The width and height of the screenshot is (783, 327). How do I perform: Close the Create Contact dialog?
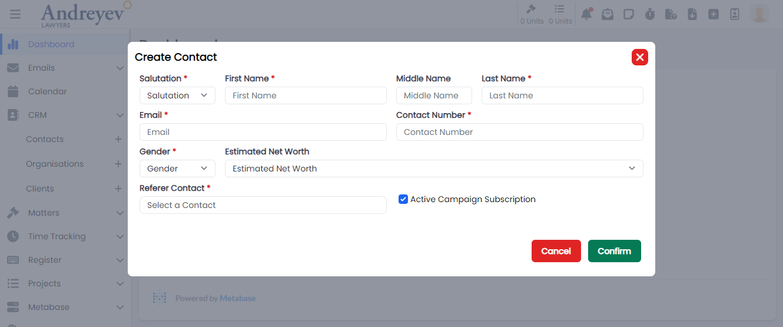click(x=640, y=57)
